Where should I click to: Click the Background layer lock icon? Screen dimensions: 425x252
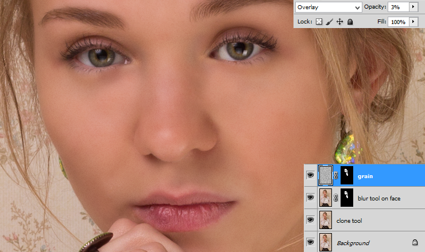coord(415,242)
